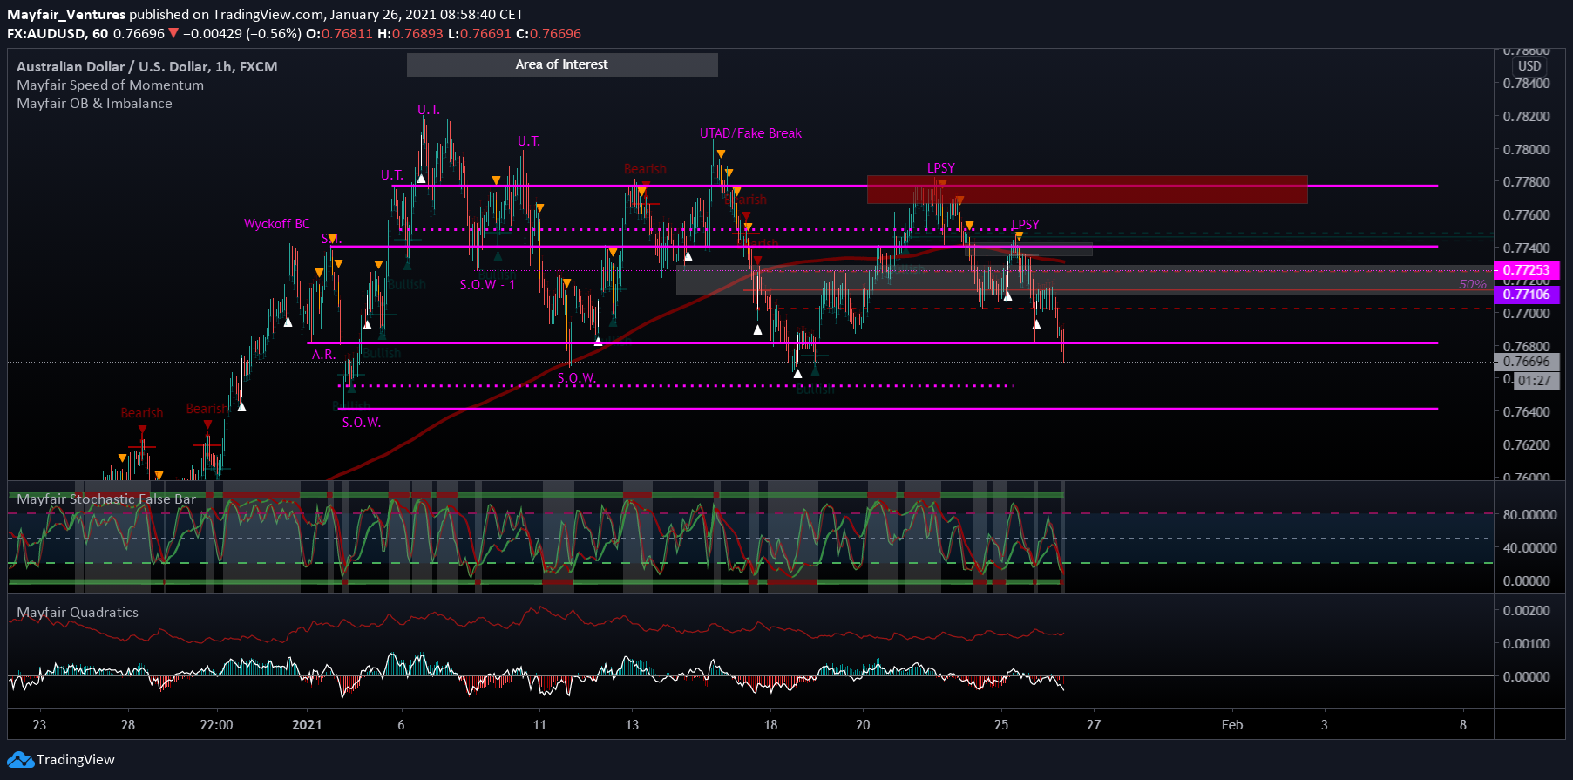This screenshot has height=780, width=1573.
Task: Click the 0.77600 price axis label
Action: [1527, 215]
